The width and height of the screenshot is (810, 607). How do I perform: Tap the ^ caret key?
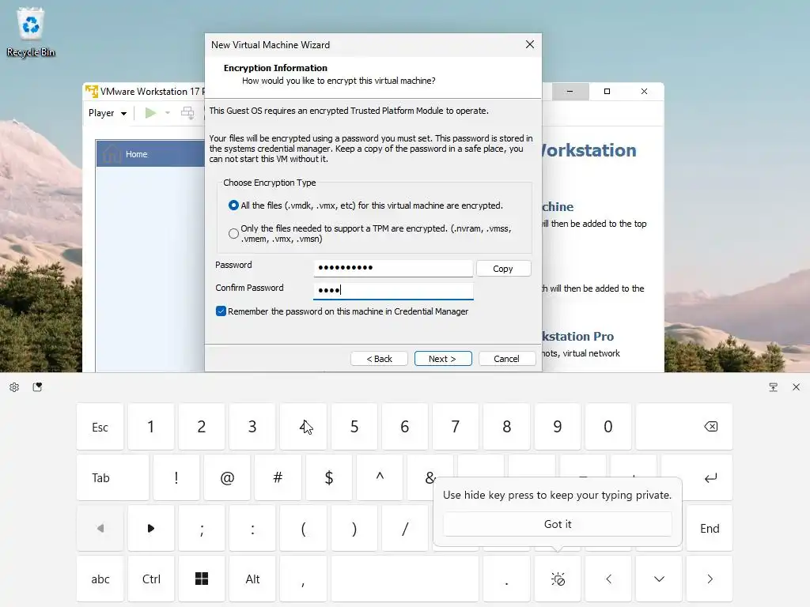pyautogui.click(x=379, y=477)
